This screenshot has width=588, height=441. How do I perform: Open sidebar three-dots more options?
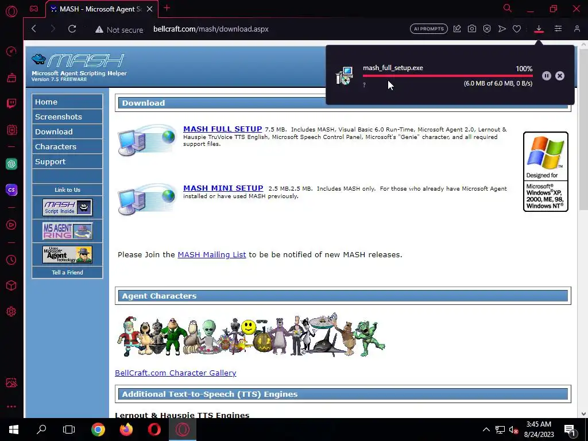point(11,407)
